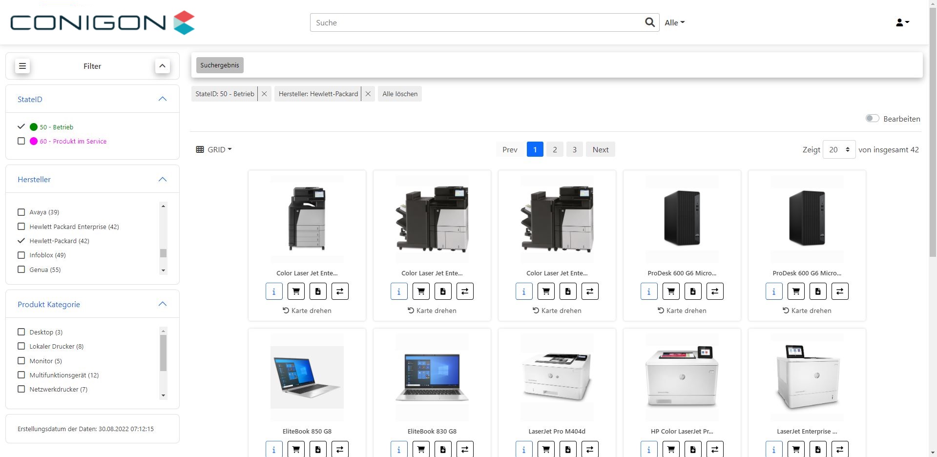Viewport: 937px width, 457px height.
Task: Check the 60 - Produkt im Service filter
Action: [x=21, y=141]
